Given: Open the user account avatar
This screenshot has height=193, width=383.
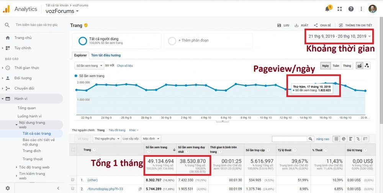Looking at the screenshot, I should (x=373, y=9).
